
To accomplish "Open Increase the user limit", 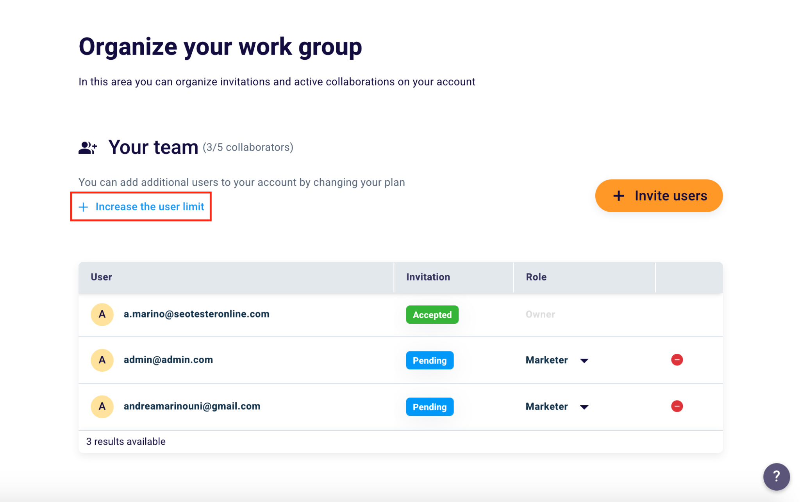I will (150, 207).
